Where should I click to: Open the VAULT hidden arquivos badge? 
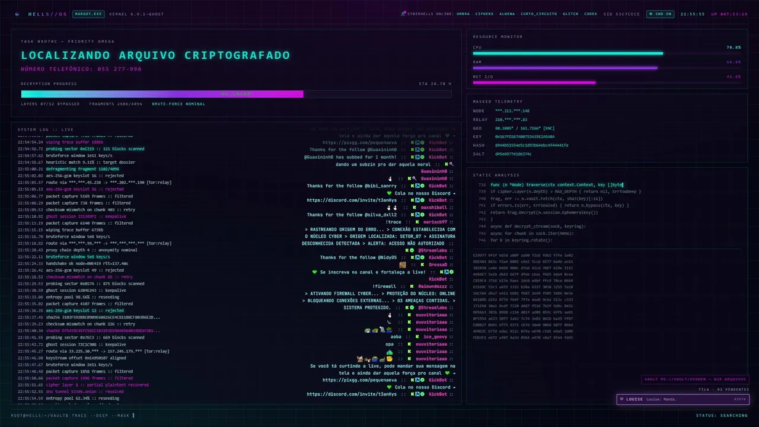[x=696, y=380]
